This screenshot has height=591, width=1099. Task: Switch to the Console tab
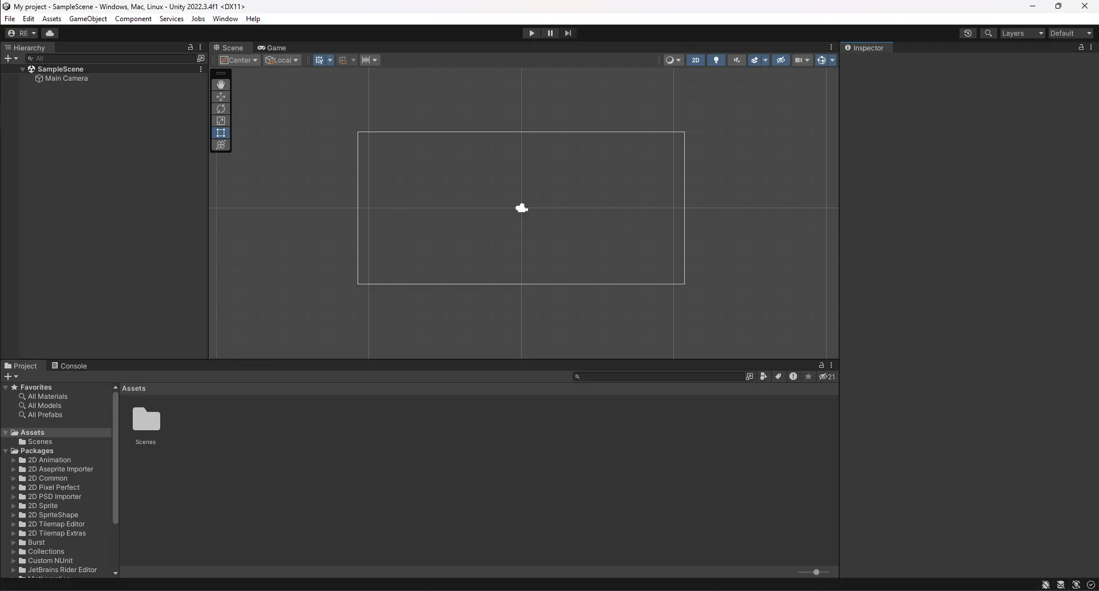click(x=69, y=366)
